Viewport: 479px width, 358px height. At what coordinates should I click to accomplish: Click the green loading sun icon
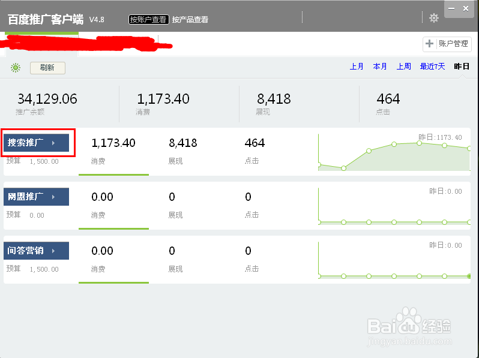click(x=16, y=67)
